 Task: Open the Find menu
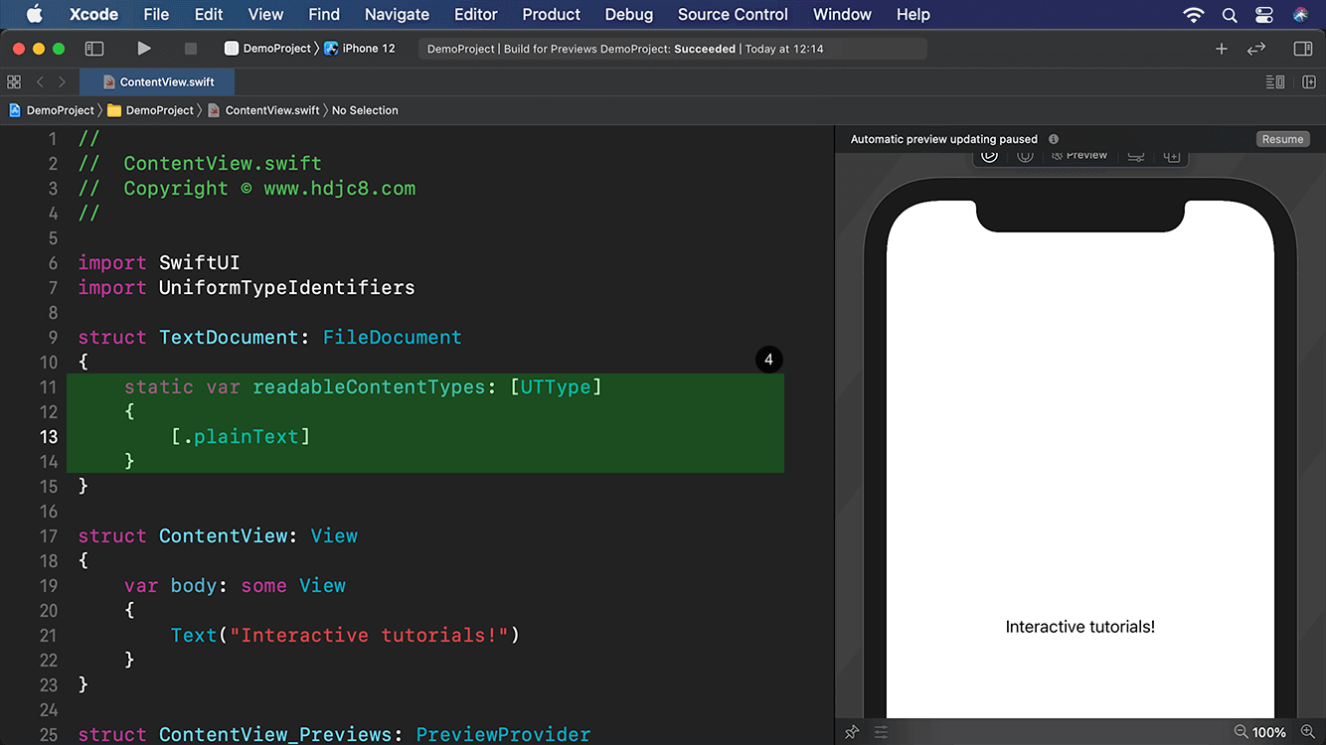coord(324,14)
